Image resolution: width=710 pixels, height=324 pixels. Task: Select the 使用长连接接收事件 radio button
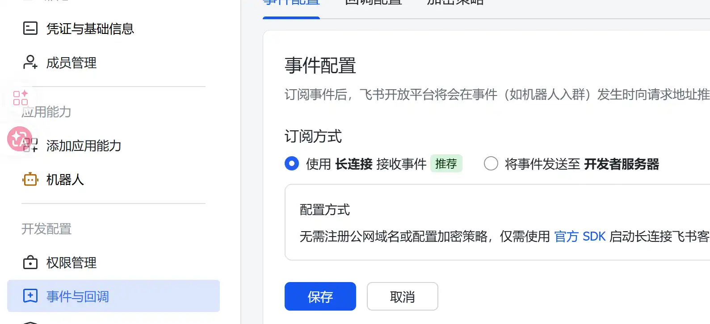point(291,163)
